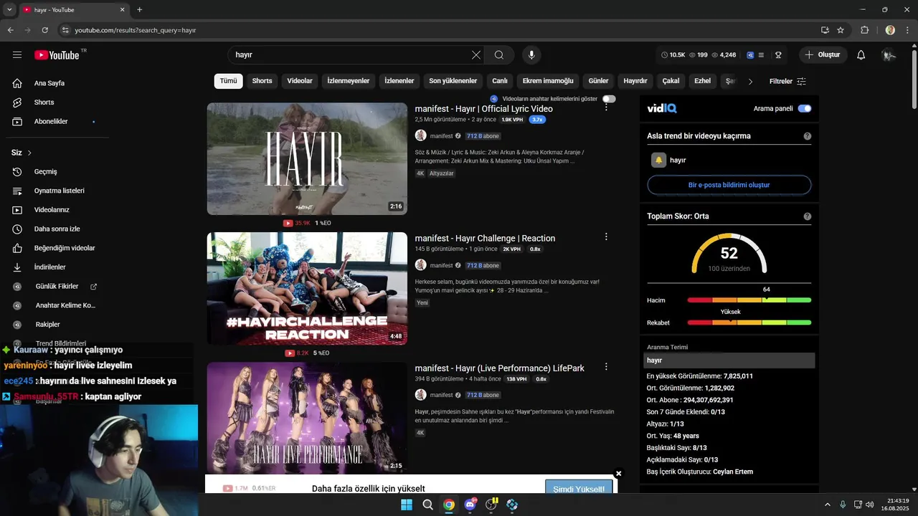Open Windows Start menu on taskbar
Image resolution: width=918 pixels, height=516 pixels.
coord(407,505)
